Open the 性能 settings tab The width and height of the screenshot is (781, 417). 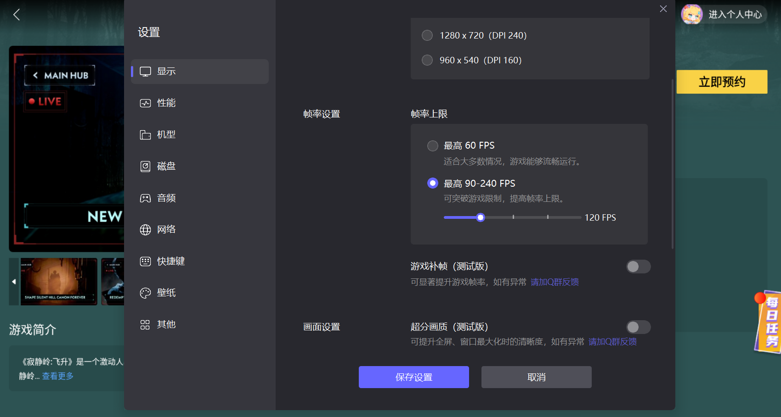pyautogui.click(x=200, y=103)
